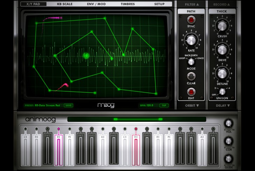This screenshot has height=171, width=255.
Task: Play the F#3 black key
Action: 180,149
